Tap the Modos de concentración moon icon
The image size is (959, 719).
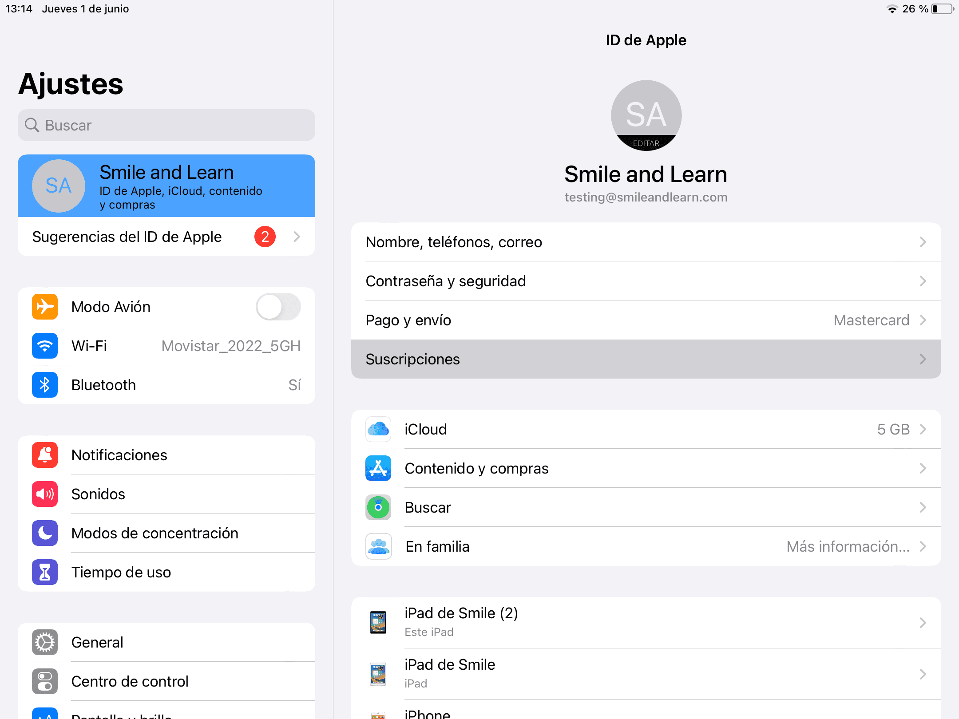click(x=45, y=533)
